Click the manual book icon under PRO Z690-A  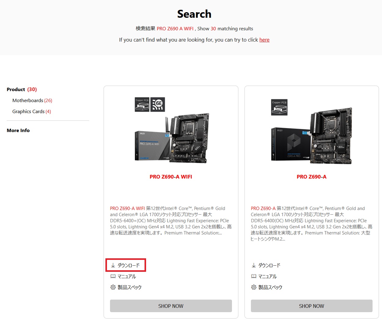[254, 276]
